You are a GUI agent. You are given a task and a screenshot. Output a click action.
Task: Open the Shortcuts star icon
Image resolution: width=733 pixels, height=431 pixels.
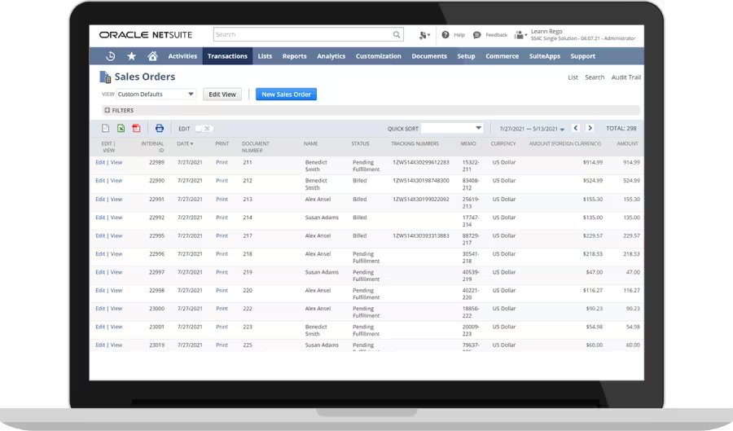coord(131,56)
